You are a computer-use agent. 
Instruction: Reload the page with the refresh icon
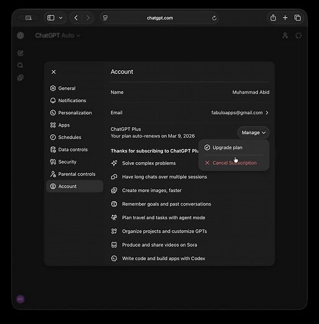(214, 18)
